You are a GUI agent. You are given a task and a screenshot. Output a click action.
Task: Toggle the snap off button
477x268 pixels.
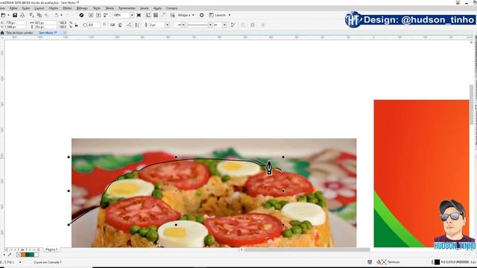pos(172,15)
